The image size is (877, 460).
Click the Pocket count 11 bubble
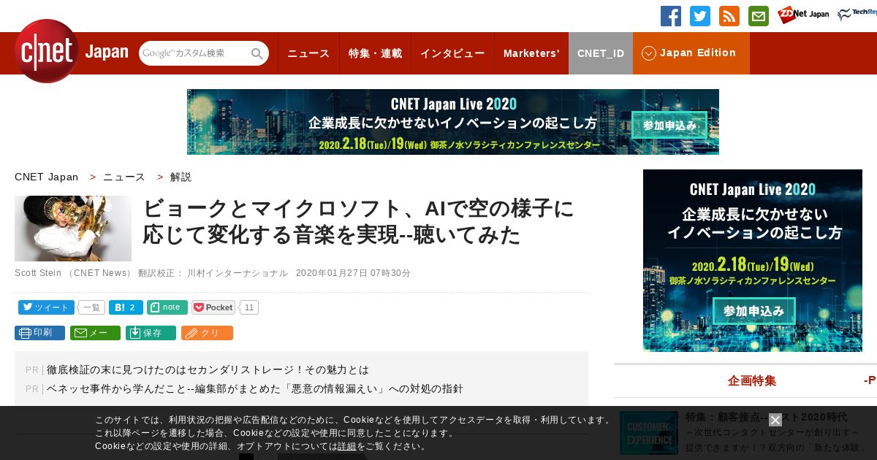click(x=249, y=307)
